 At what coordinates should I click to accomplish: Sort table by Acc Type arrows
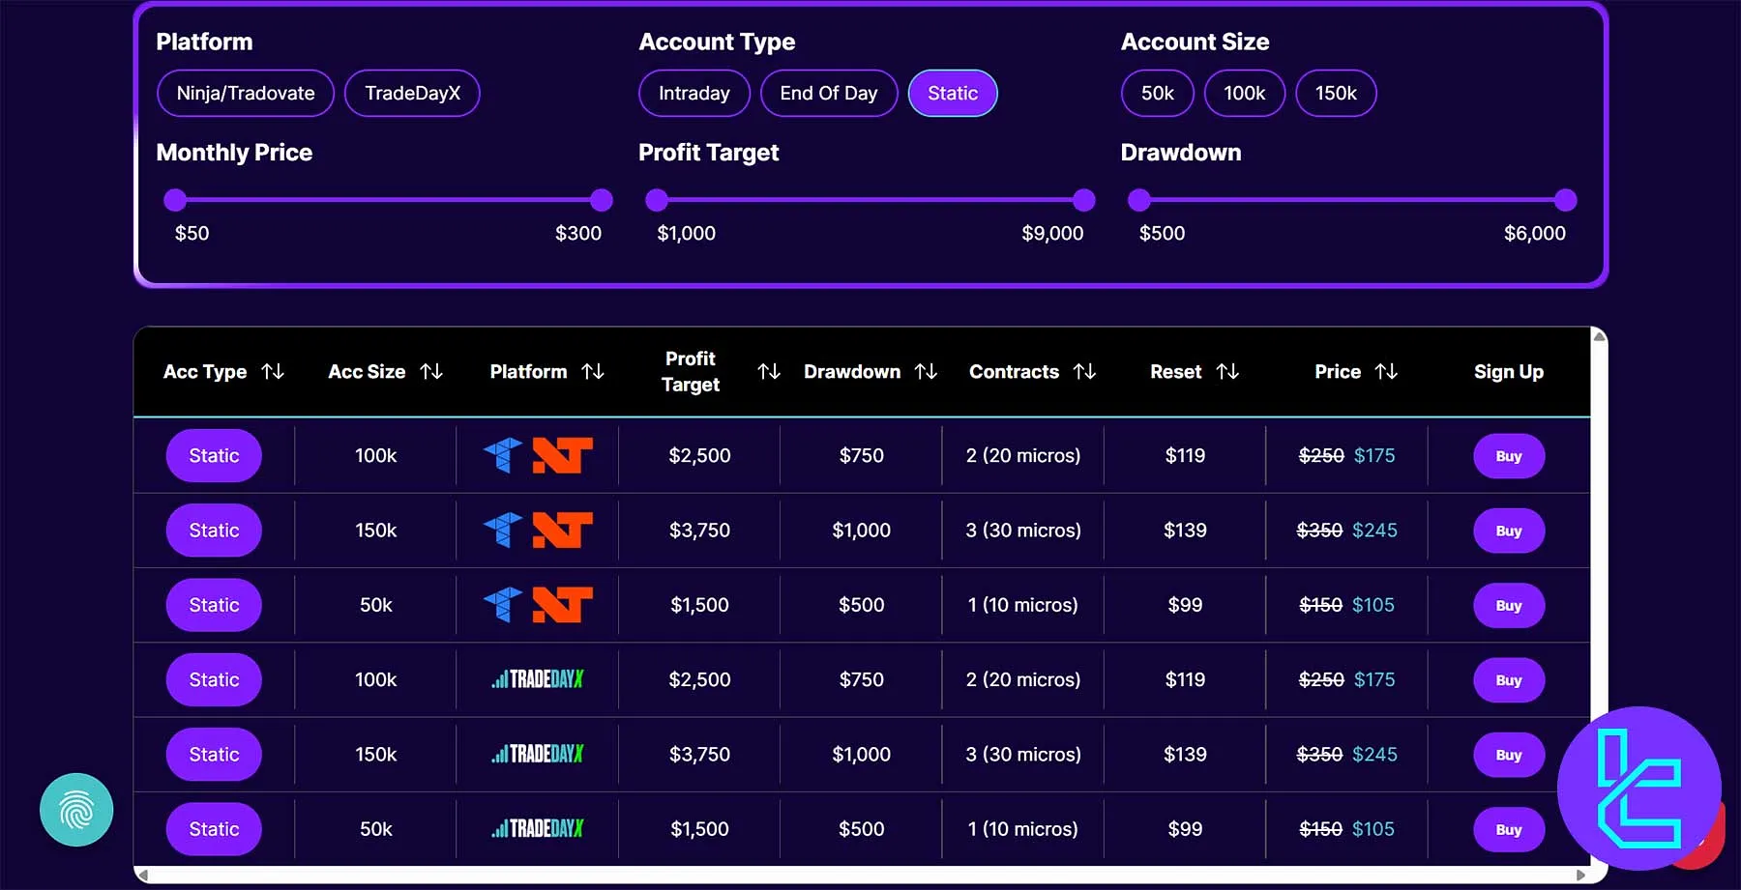click(x=273, y=371)
